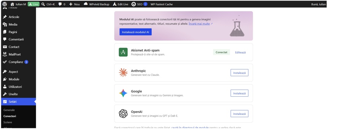Viewport: 337px width, 129px height.
Task: Click the Utilizatori person icon
Action: click(5, 87)
